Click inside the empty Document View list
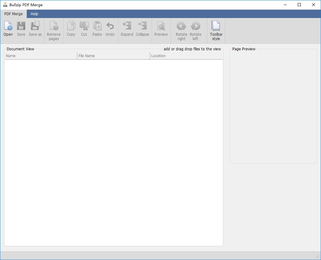This screenshot has height=260, width=321. [x=114, y=153]
